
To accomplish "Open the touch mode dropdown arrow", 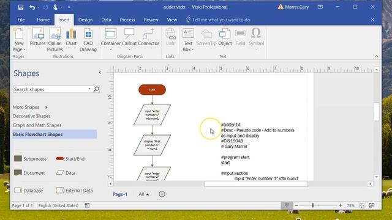I will 61,7.
